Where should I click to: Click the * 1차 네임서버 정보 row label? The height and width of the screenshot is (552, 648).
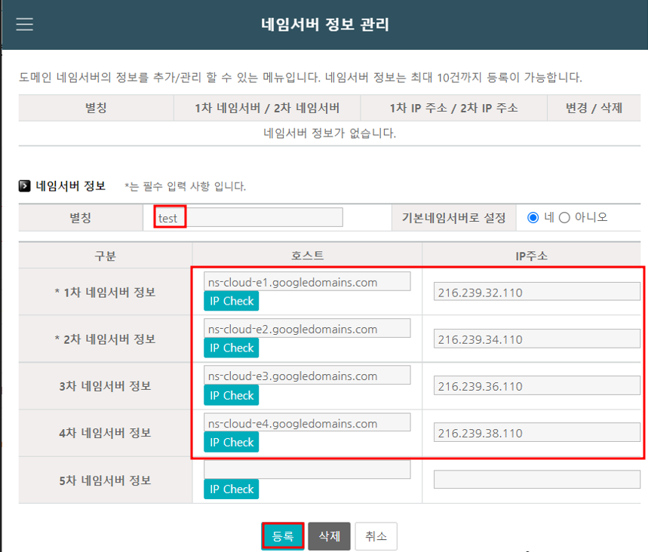pos(106,292)
